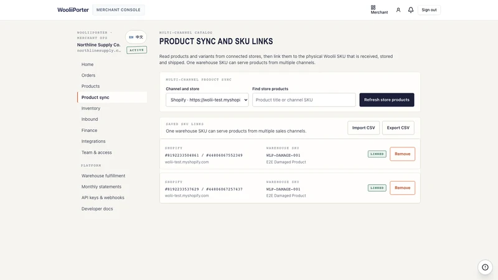The height and width of the screenshot is (280, 498).
Task: Click Import CSV button
Action: point(364,128)
